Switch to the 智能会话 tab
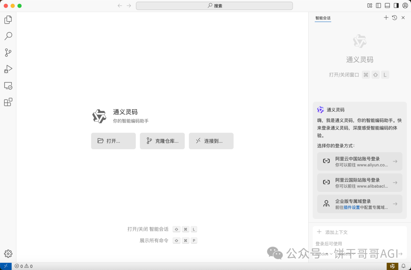The width and height of the screenshot is (411, 270). pos(323,18)
